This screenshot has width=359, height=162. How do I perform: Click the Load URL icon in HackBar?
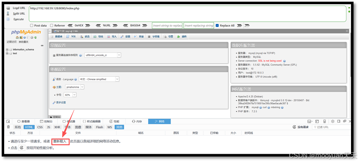pos(8,8)
